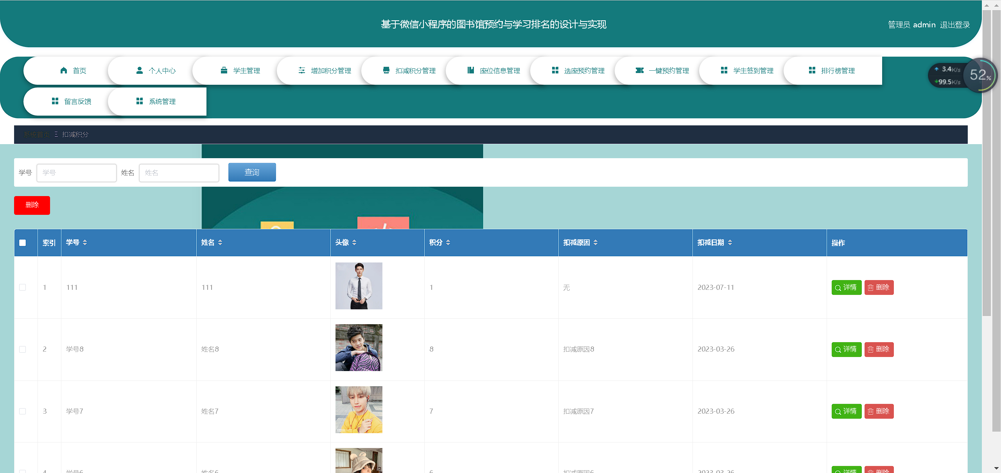Click the ticket icon beside 一键预约管理
Screen dimensions: 1001x473
click(x=640, y=70)
